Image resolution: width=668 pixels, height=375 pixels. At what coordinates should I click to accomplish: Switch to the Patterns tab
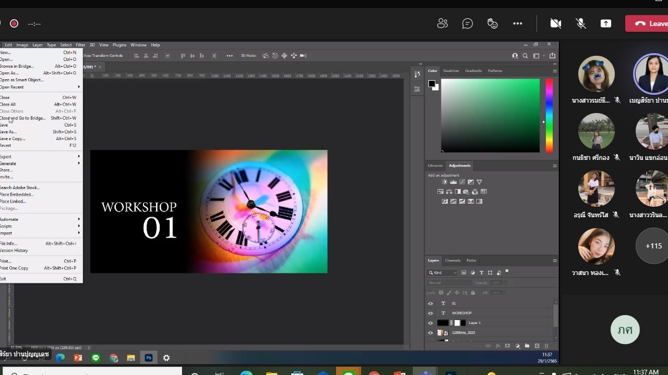click(495, 71)
